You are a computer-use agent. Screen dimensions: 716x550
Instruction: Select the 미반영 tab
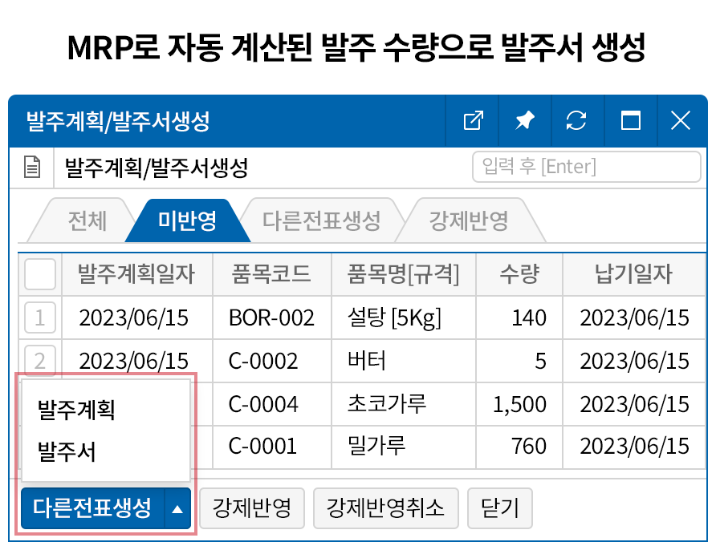[187, 220]
